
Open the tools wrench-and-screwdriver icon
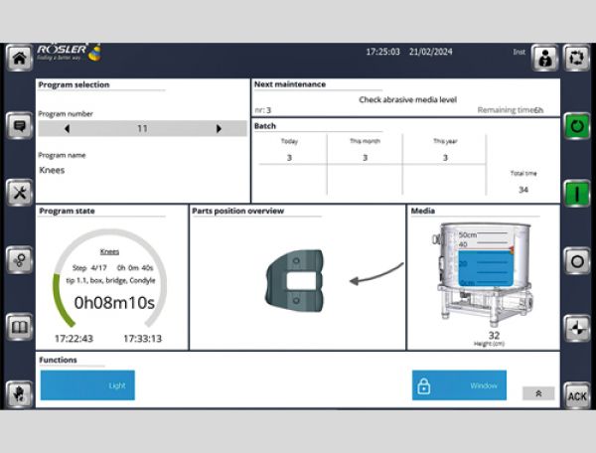[19, 193]
